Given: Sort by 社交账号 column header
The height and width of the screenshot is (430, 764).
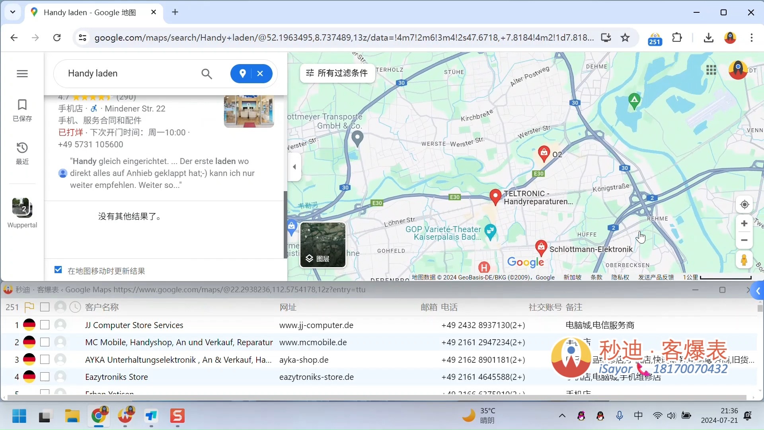Looking at the screenshot, I should (545, 307).
